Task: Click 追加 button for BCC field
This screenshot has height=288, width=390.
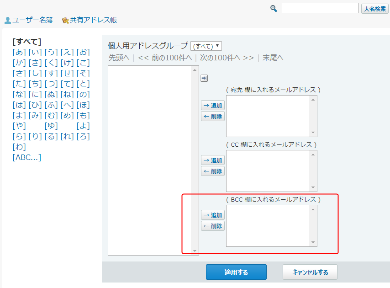Action: click(x=213, y=215)
